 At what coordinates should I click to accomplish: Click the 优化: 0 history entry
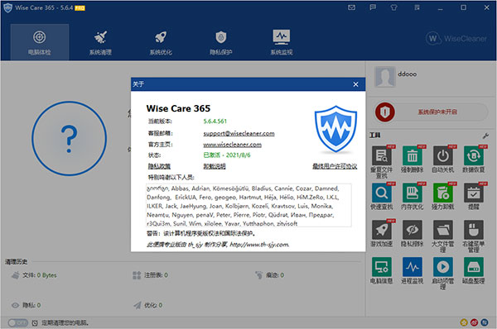point(148,305)
